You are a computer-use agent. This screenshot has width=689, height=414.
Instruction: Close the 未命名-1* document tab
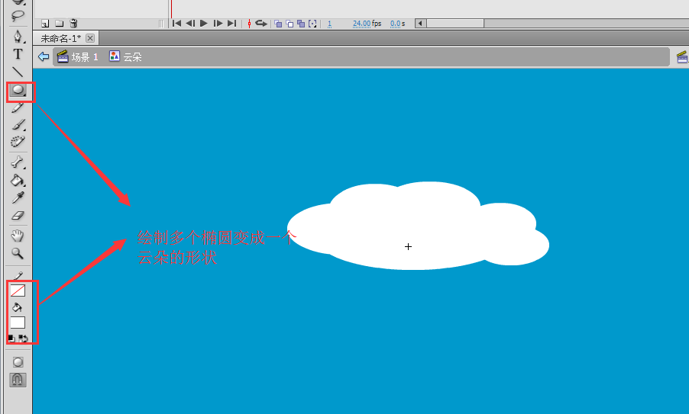pos(90,38)
